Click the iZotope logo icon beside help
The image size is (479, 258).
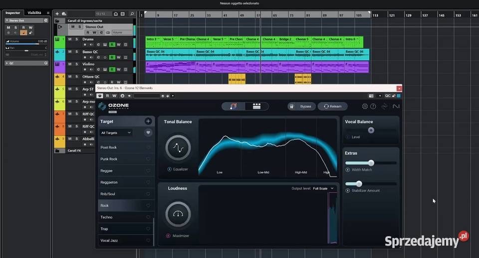tap(384, 106)
